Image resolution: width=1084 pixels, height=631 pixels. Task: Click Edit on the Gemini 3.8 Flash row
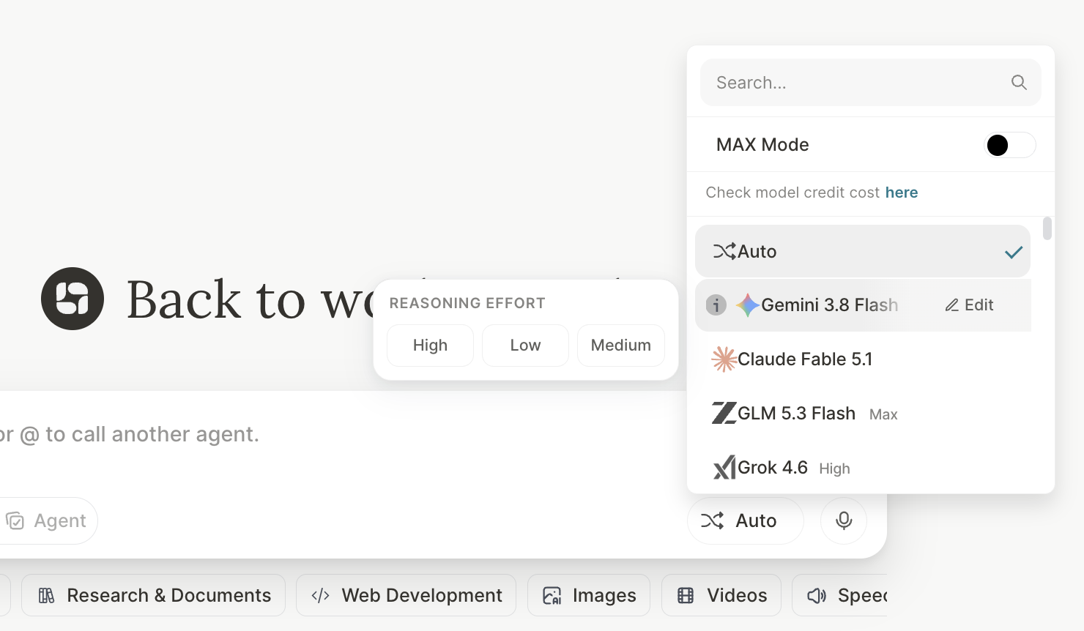(969, 305)
